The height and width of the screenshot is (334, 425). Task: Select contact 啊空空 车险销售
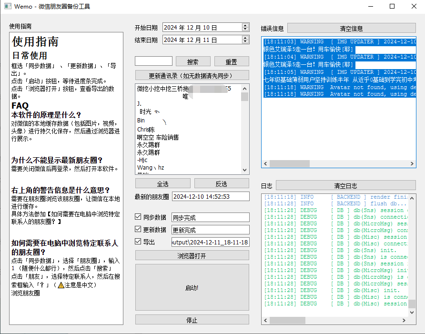click(158, 137)
